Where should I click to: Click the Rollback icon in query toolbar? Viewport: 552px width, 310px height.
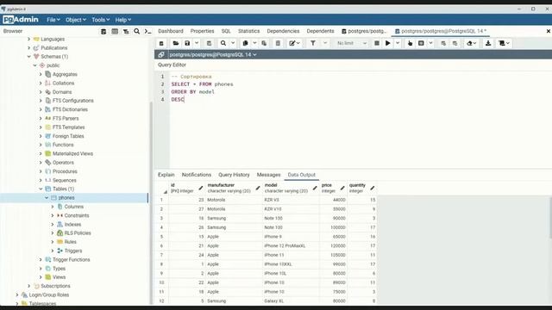point(455,43)
